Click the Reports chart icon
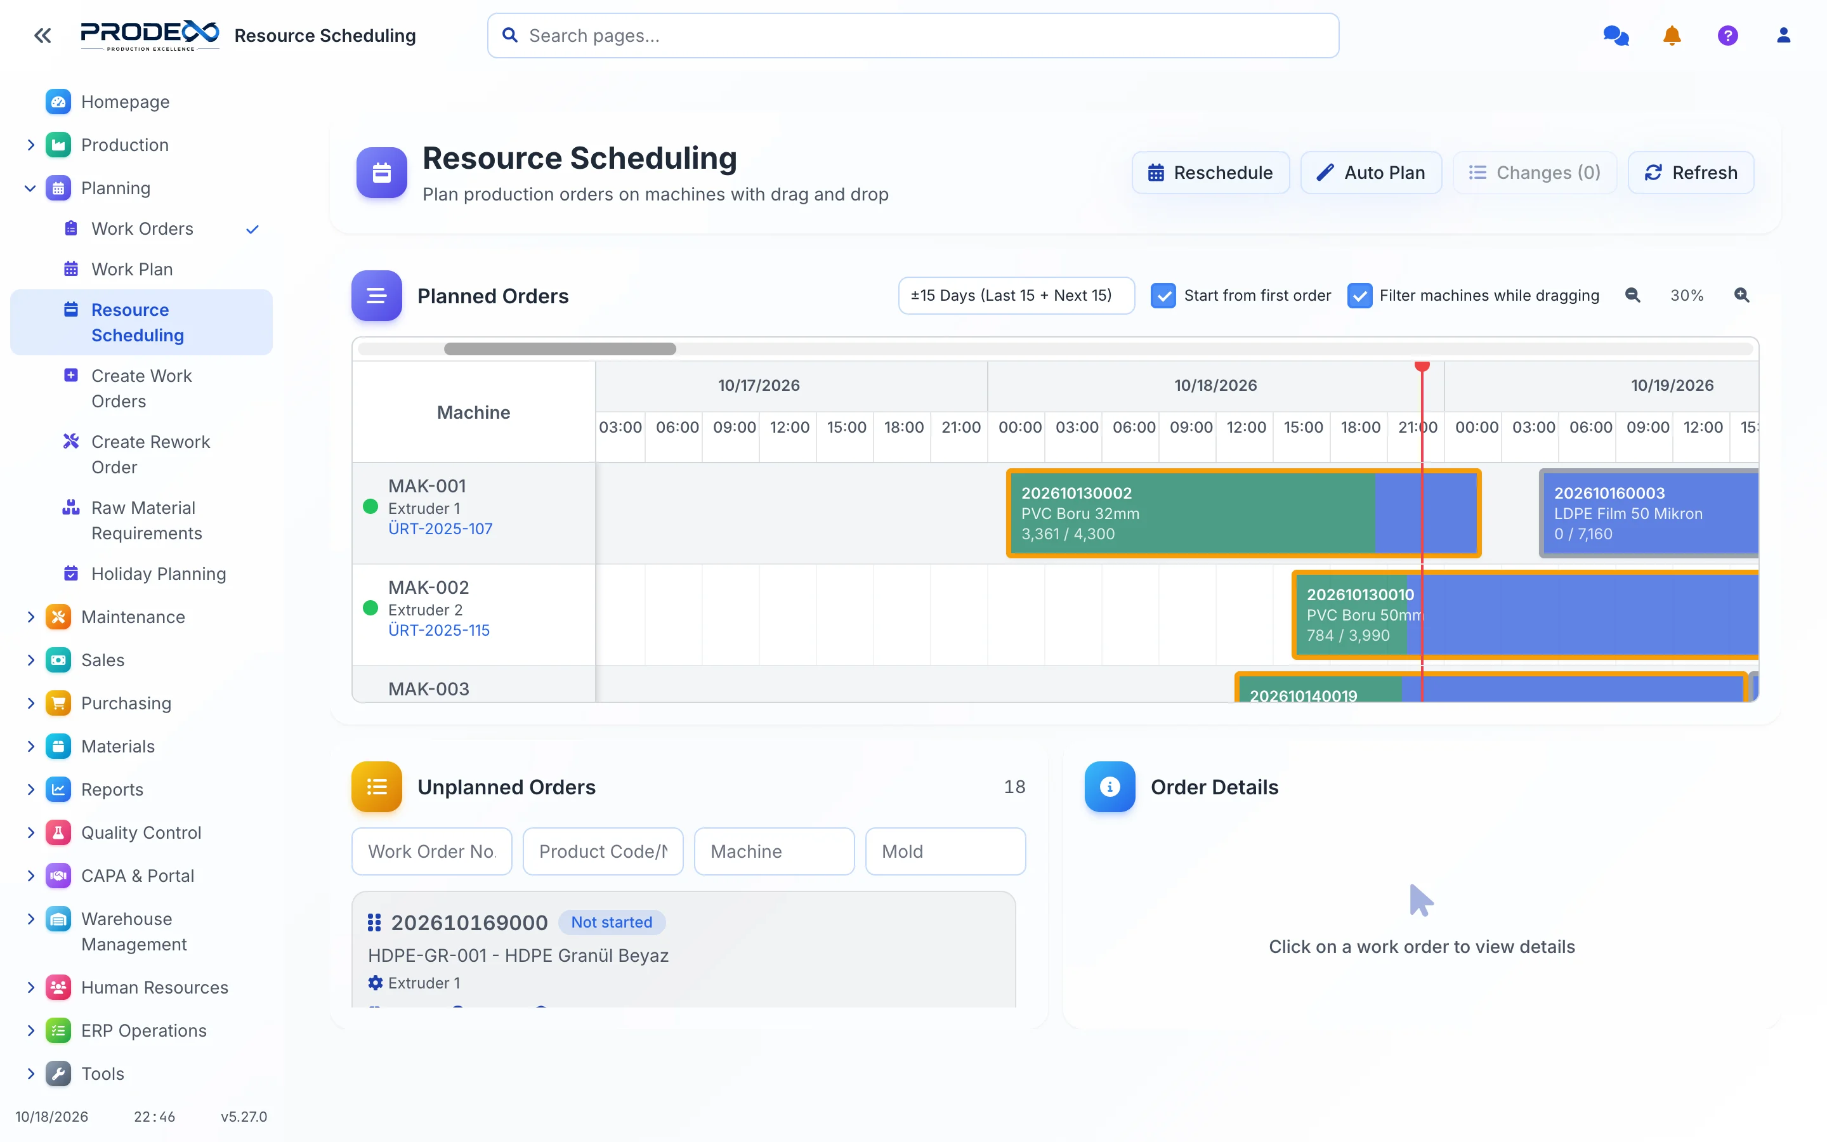The width and height of the screenshot is (1827, 1142). click(58, 789)
